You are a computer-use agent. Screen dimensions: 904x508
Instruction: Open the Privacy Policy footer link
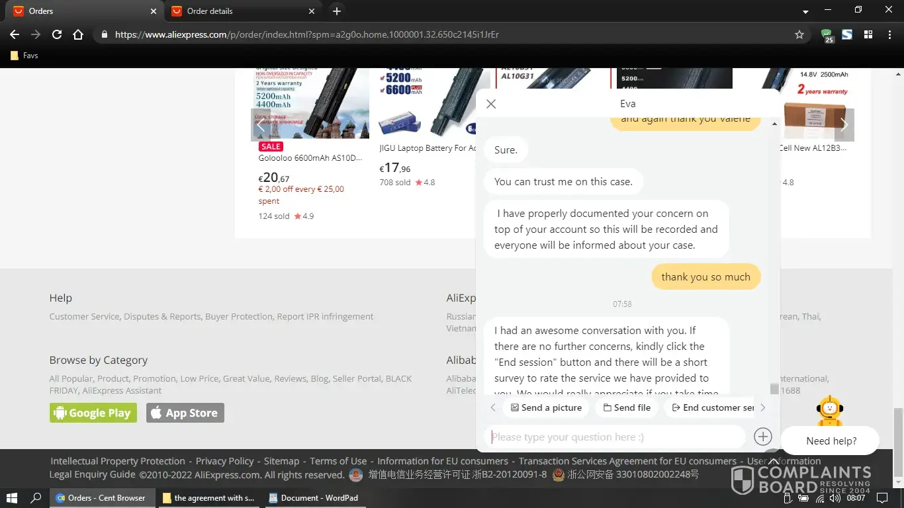pos(224,461)
